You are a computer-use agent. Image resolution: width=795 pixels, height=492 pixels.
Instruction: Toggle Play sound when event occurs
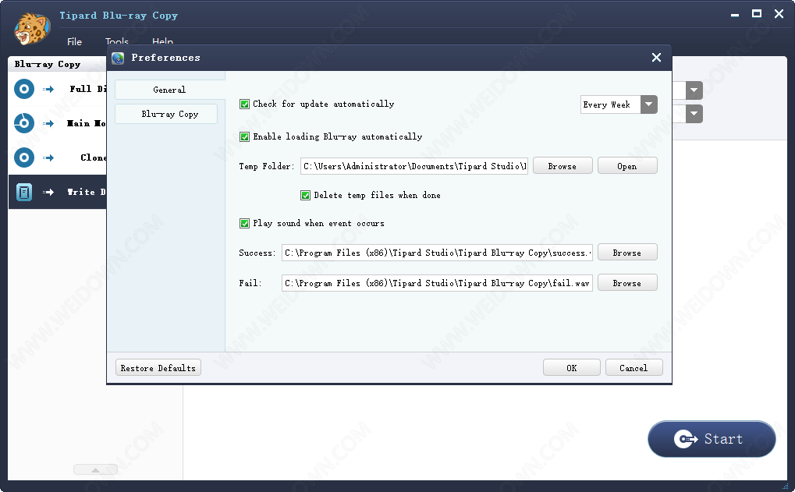pyautogui.click(x=244, y=224)
